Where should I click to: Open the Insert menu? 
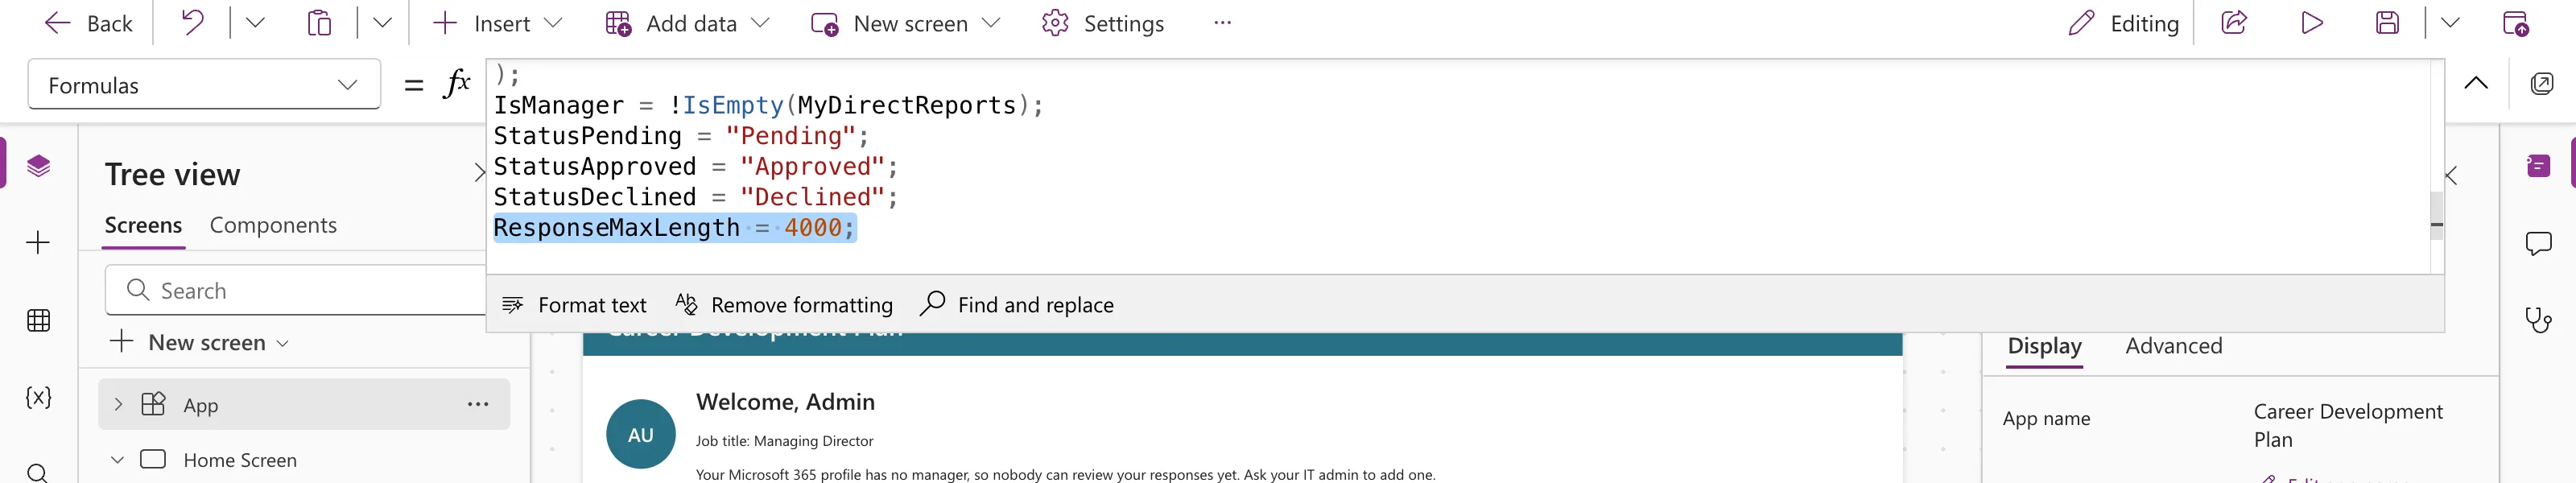(498, 23)
